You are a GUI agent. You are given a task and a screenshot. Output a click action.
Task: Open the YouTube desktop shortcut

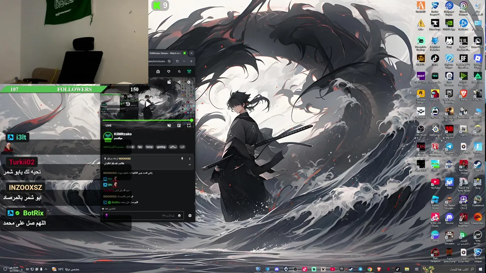tap(435, 184)
